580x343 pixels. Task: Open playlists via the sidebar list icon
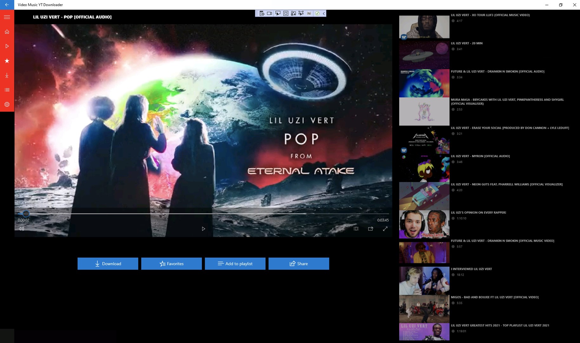(7, 90)
